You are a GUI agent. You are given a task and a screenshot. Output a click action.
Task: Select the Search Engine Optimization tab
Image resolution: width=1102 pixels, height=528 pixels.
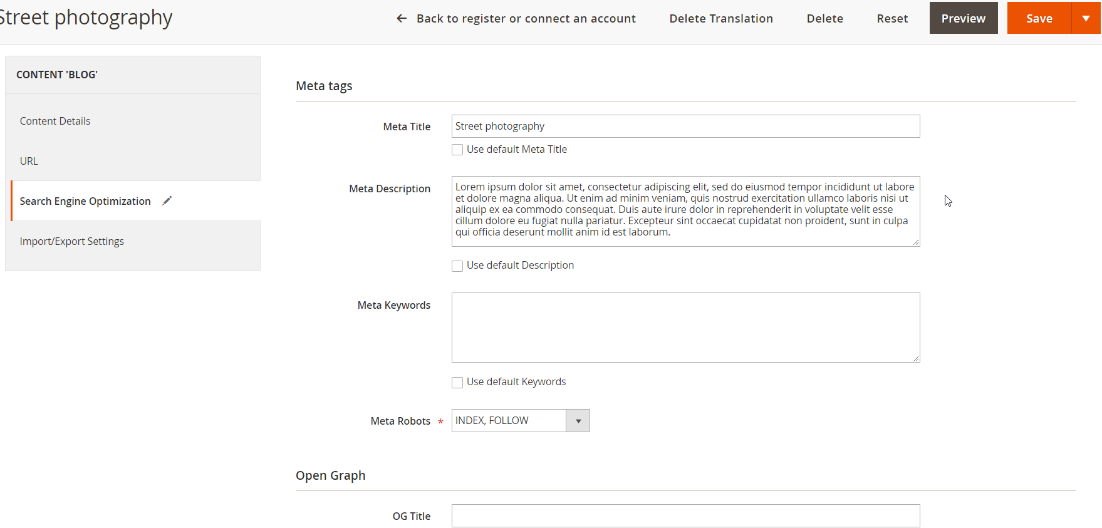[x=85, y=201]
